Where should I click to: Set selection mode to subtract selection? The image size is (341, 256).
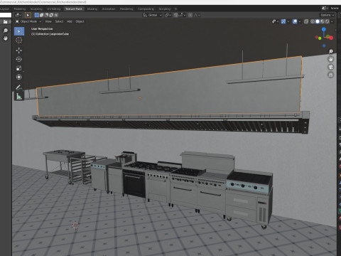pos(46,15)
